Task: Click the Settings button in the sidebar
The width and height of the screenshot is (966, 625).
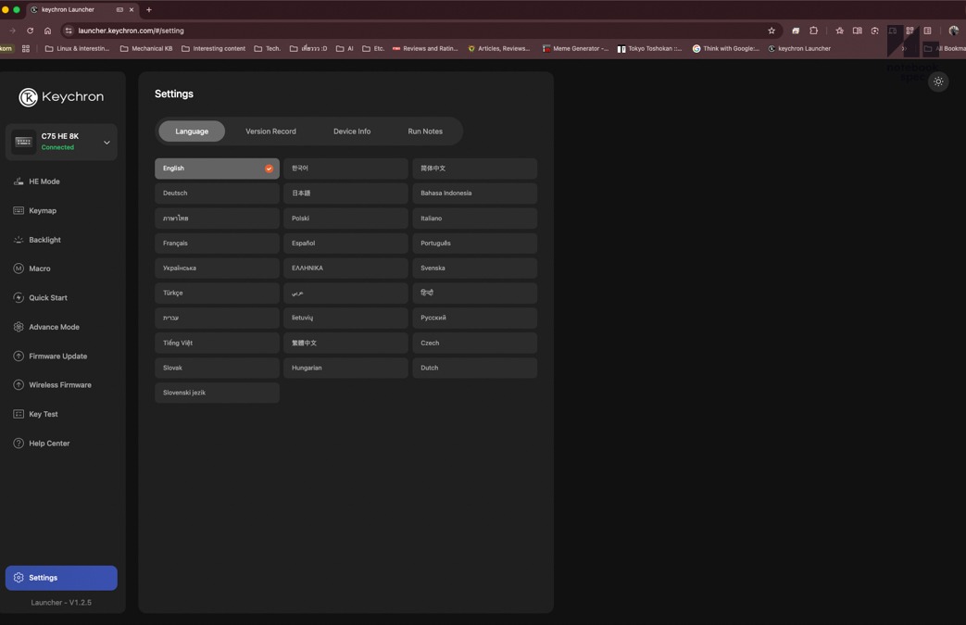Action: (61, 578)
